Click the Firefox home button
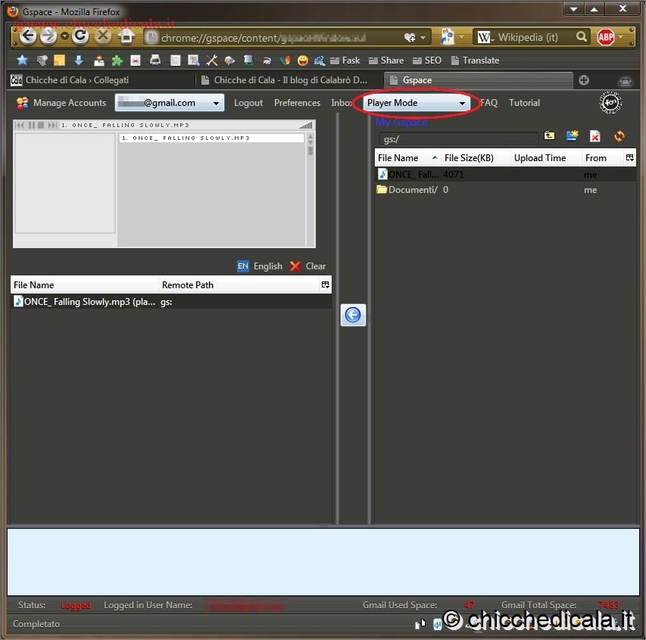The width and height of the screenshot is (646, 640). click(x=126, y=36)
